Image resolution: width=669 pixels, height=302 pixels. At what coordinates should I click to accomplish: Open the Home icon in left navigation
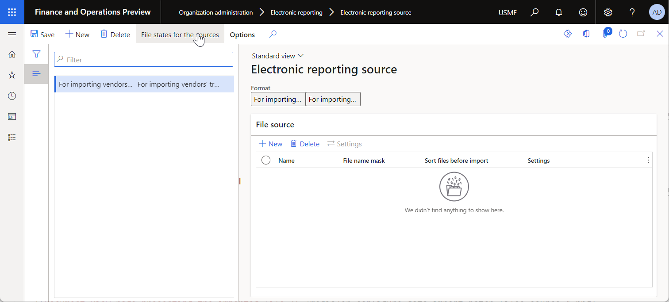click(12, 54)
